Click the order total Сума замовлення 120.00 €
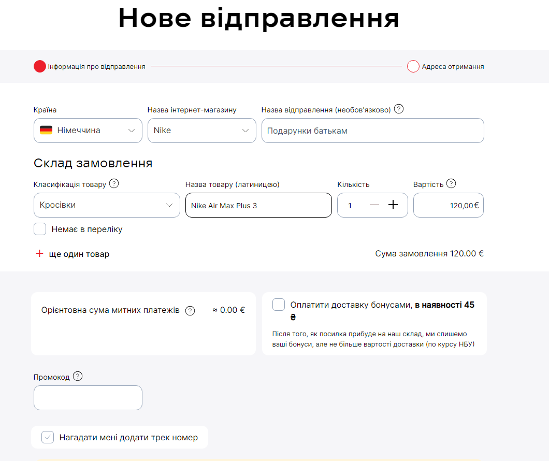The height and width of the screenshot is (461, 549). click(x=429, y=253)
